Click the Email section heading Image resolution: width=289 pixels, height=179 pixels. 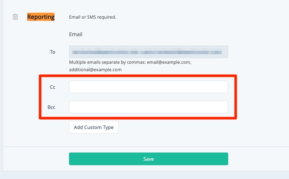[x=76, y=34]
